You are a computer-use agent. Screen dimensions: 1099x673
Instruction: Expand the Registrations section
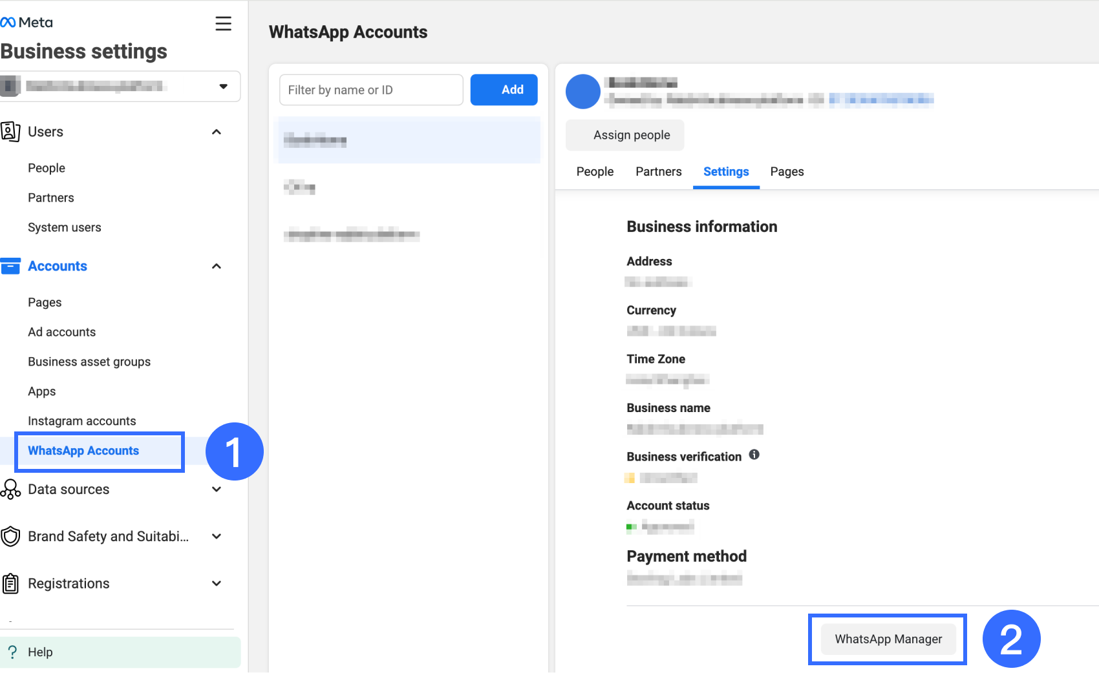(x=217, y=584)
